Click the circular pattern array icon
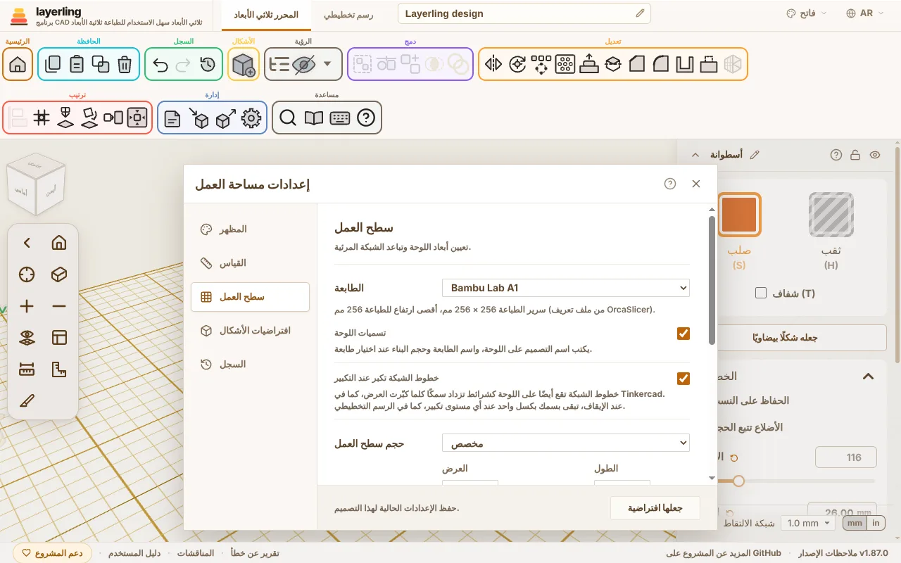 point(541,64)
